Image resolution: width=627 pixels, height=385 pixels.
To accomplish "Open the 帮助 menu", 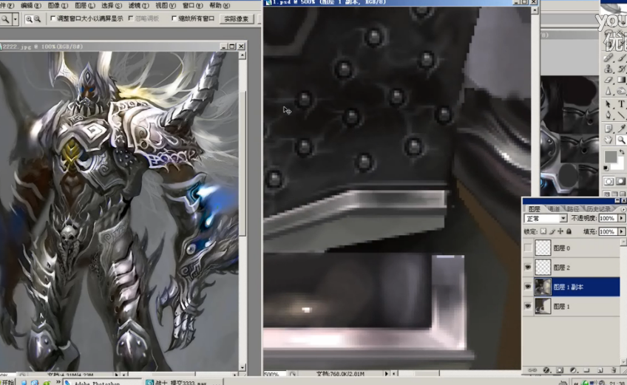I will click(x=220, y=6).
